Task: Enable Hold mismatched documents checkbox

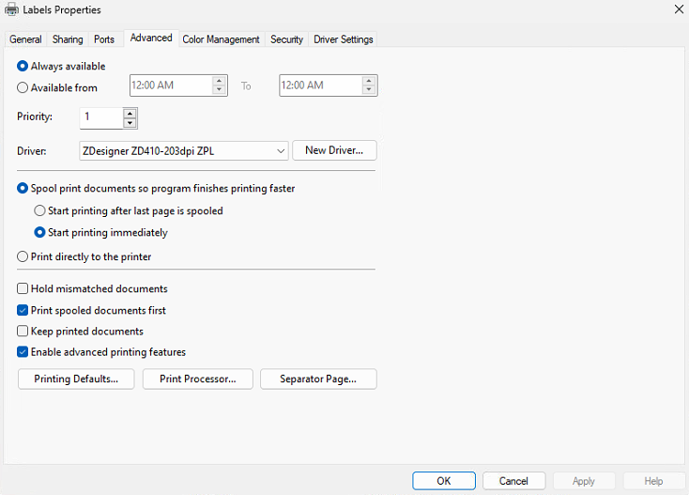Action: tap(23, 289)
